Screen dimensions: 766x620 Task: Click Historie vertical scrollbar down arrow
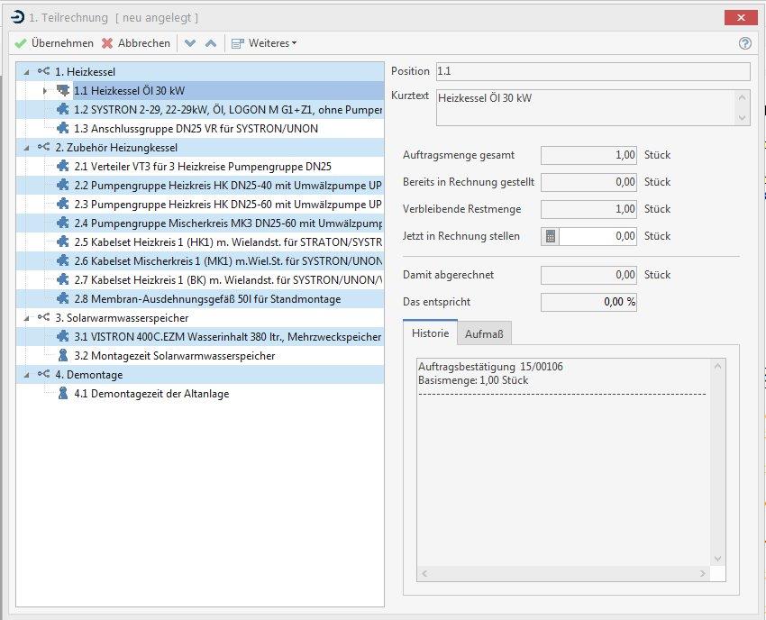(x=717, y=559)
